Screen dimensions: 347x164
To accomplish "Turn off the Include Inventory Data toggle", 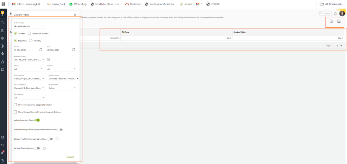I will [x=37, y=120].
